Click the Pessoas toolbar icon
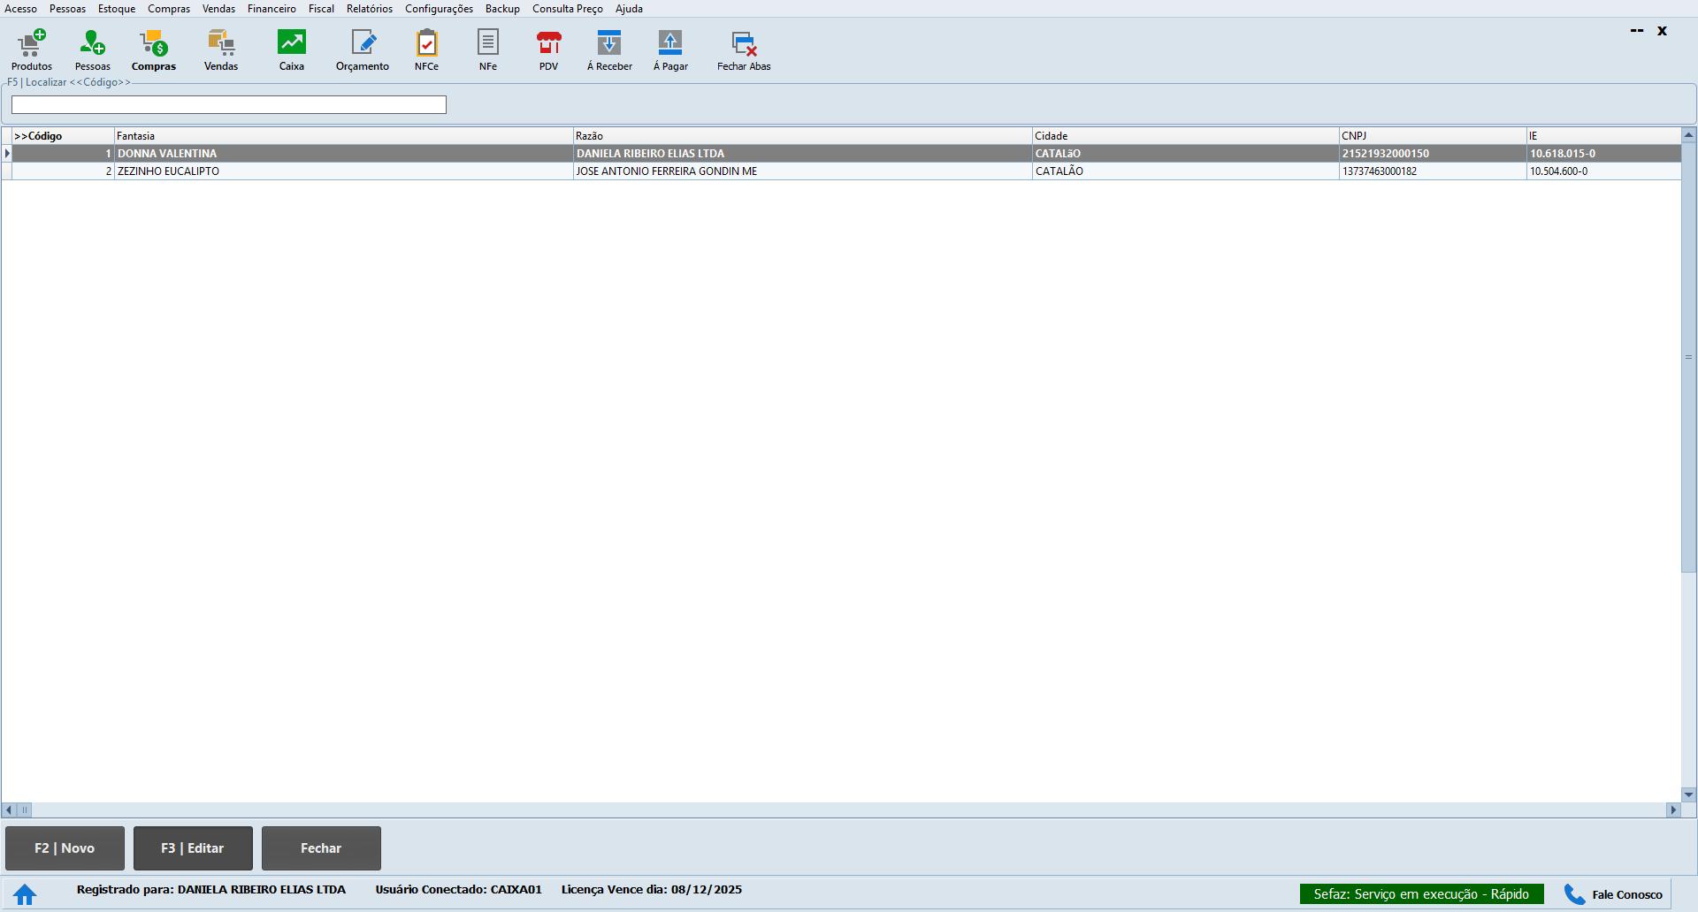 tap(92, 49)
